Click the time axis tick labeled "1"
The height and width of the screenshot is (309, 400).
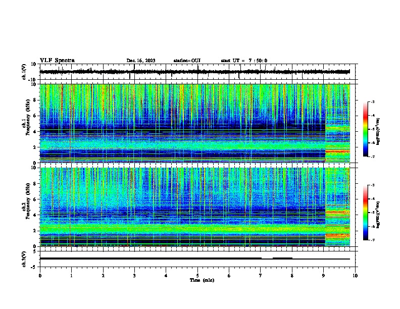pos(71,276)
